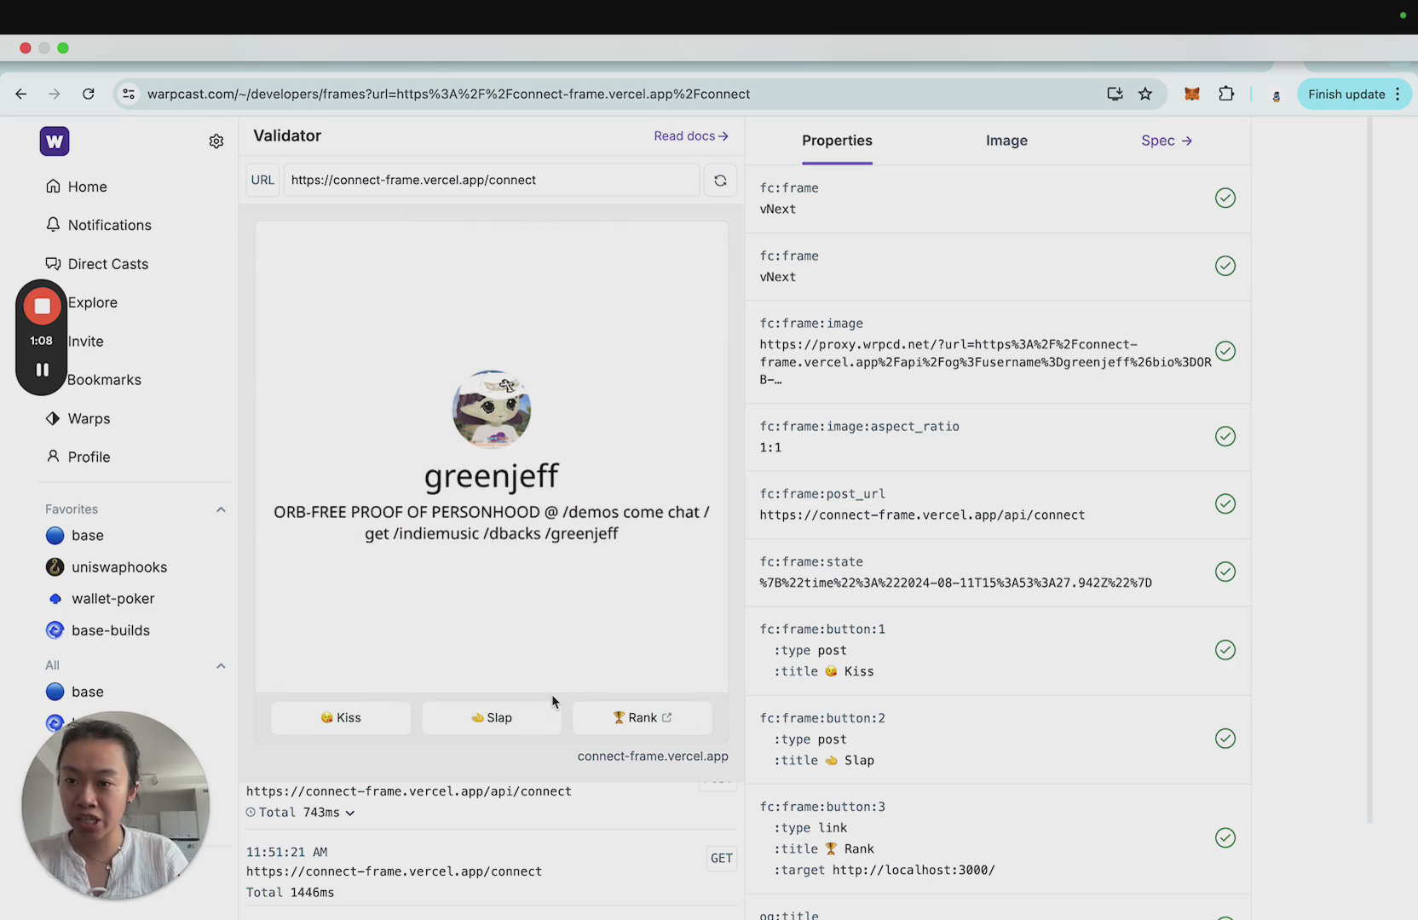Click the Kiss frame button
The image size is (1418, 920).
pos(341,717)
